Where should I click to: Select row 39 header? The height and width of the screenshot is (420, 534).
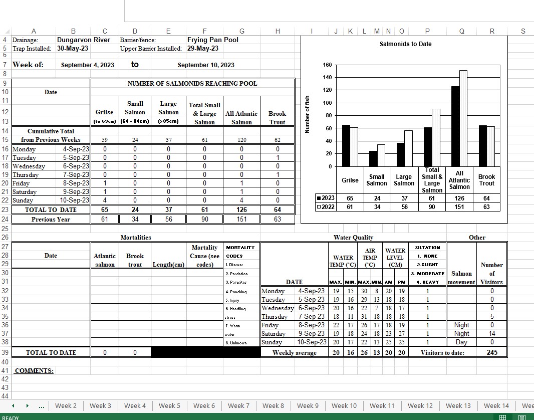coord(5,352)
